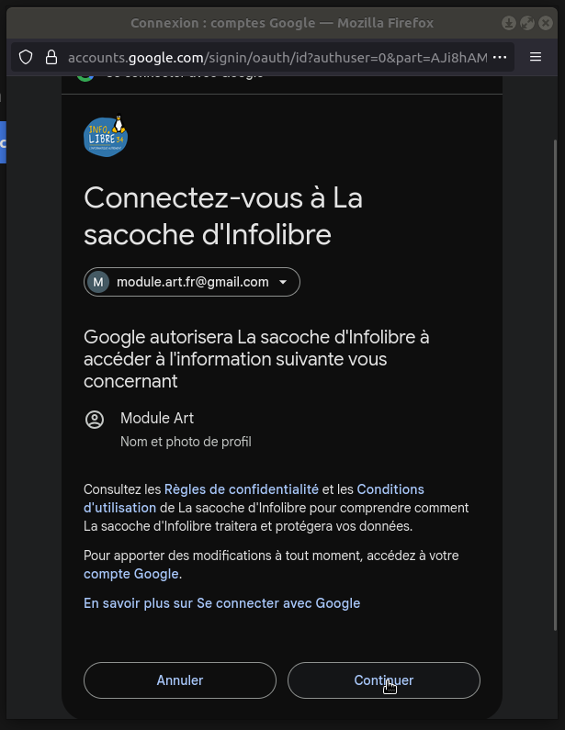Click the round M account avatar
This screenshot has height=730, width=565.
[x=98, y=282]
